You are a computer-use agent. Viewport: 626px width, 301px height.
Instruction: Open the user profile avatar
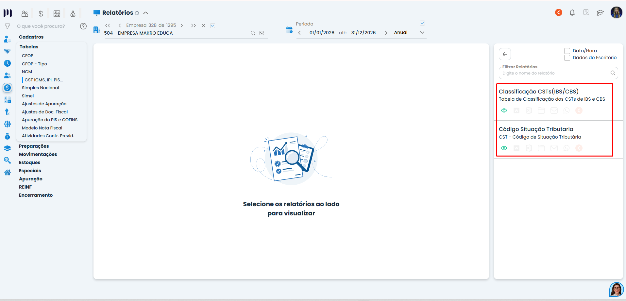pyautogui.click(x=616, y=13)
